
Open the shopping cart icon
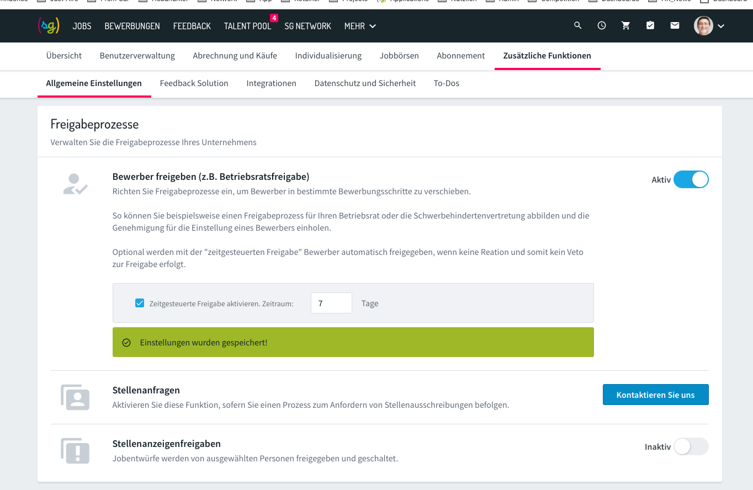pos(626,25)
